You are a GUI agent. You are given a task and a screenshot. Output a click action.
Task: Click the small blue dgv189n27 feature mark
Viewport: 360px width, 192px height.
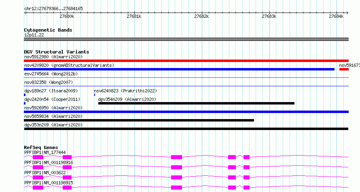(x=25, y=95)
